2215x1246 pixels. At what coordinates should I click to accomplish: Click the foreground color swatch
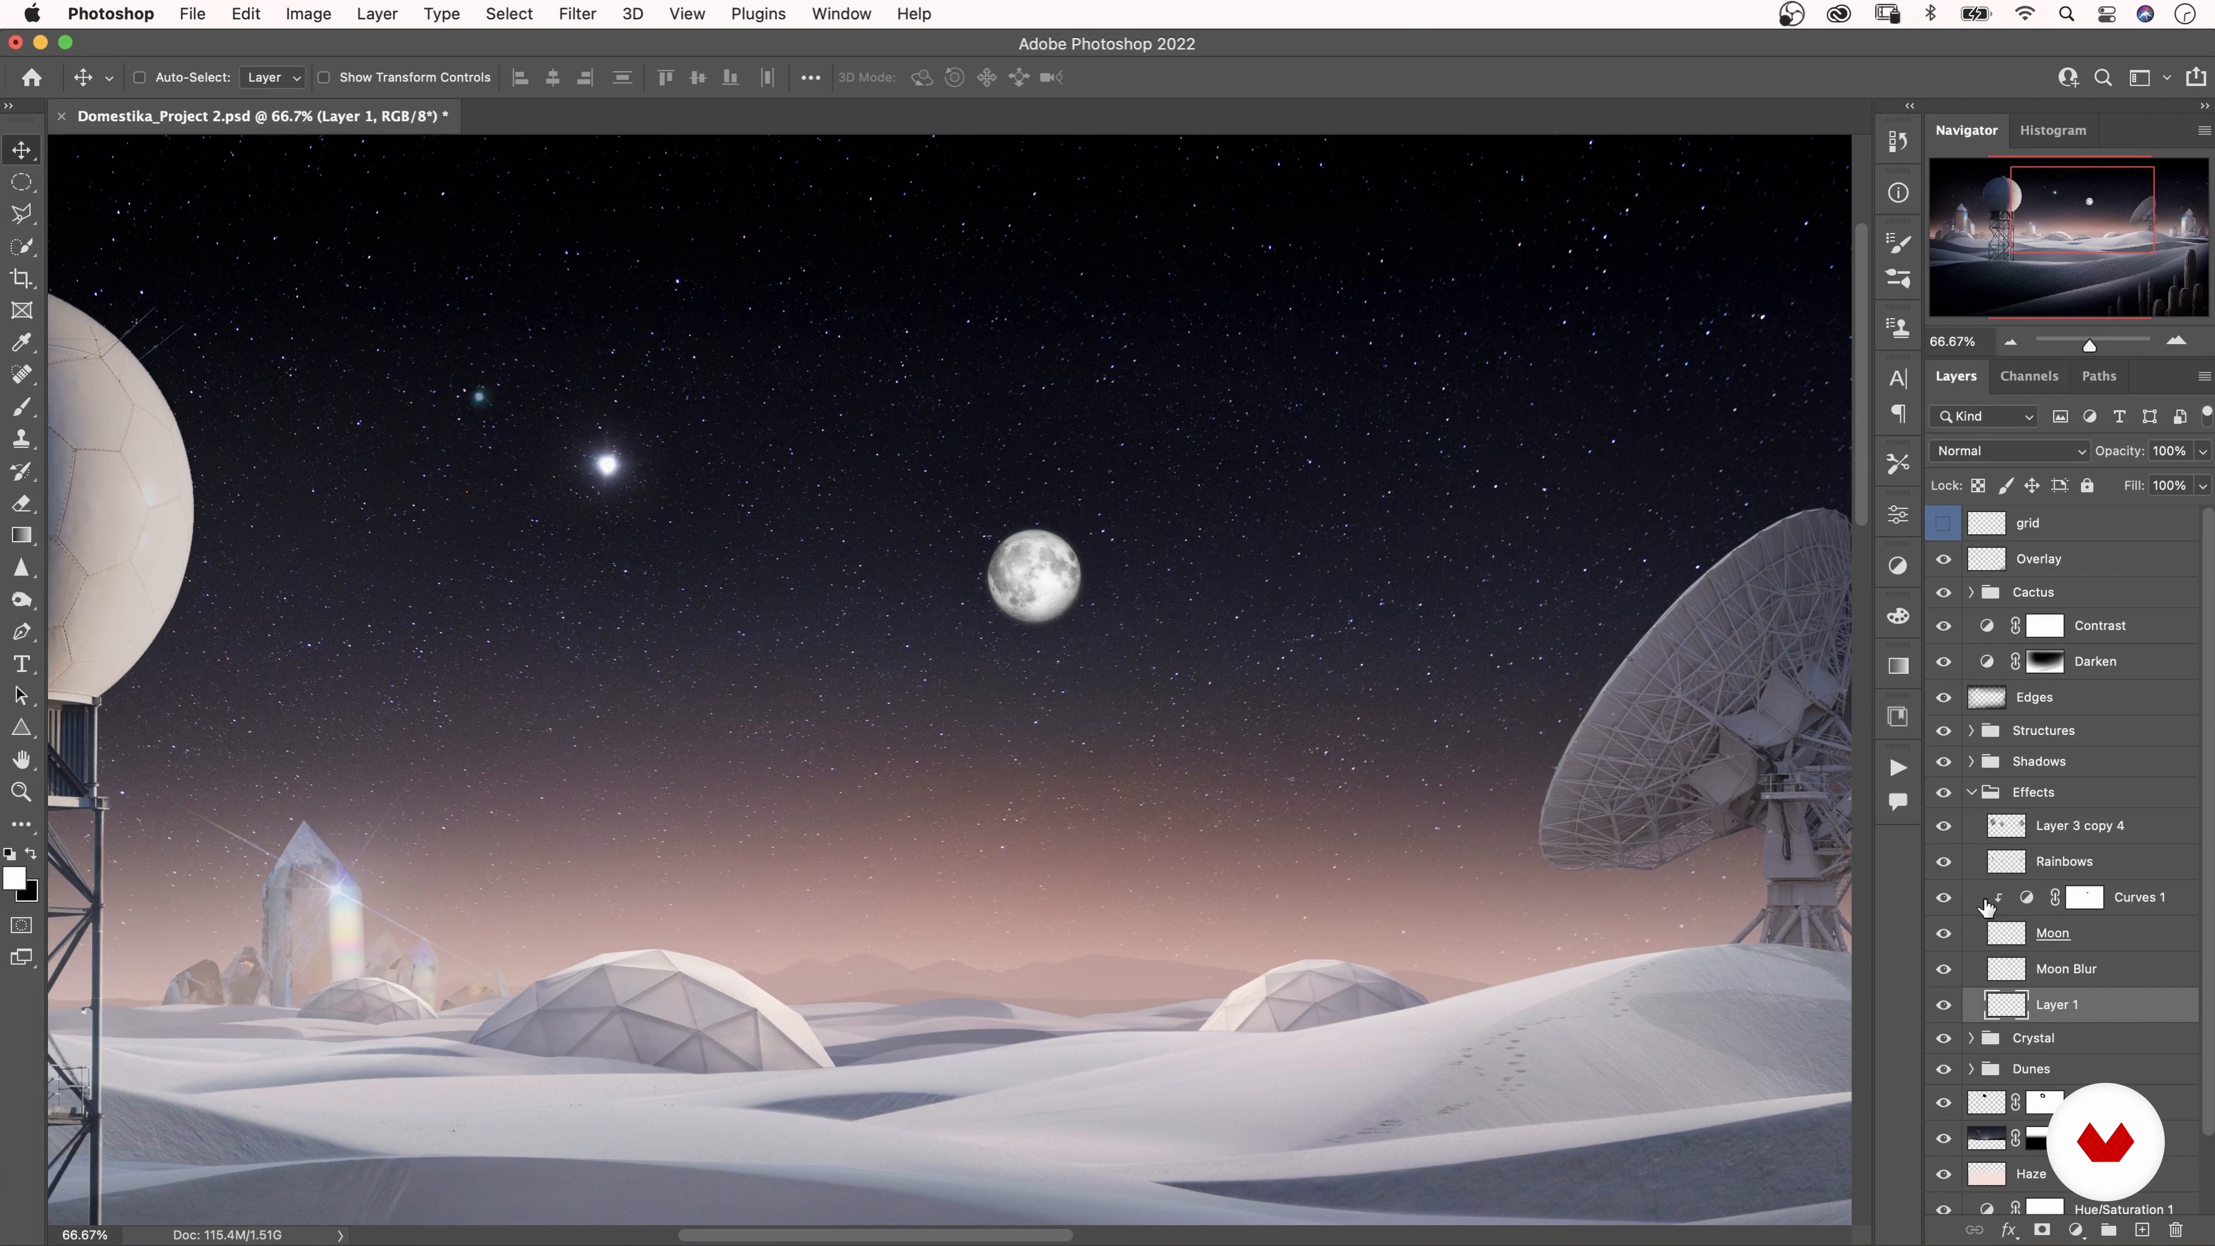click(x=14, y=879)
